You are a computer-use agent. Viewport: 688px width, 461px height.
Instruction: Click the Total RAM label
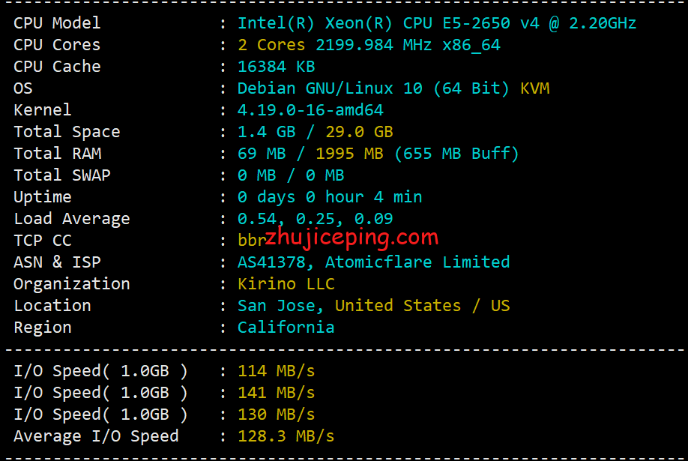(58, 153)
